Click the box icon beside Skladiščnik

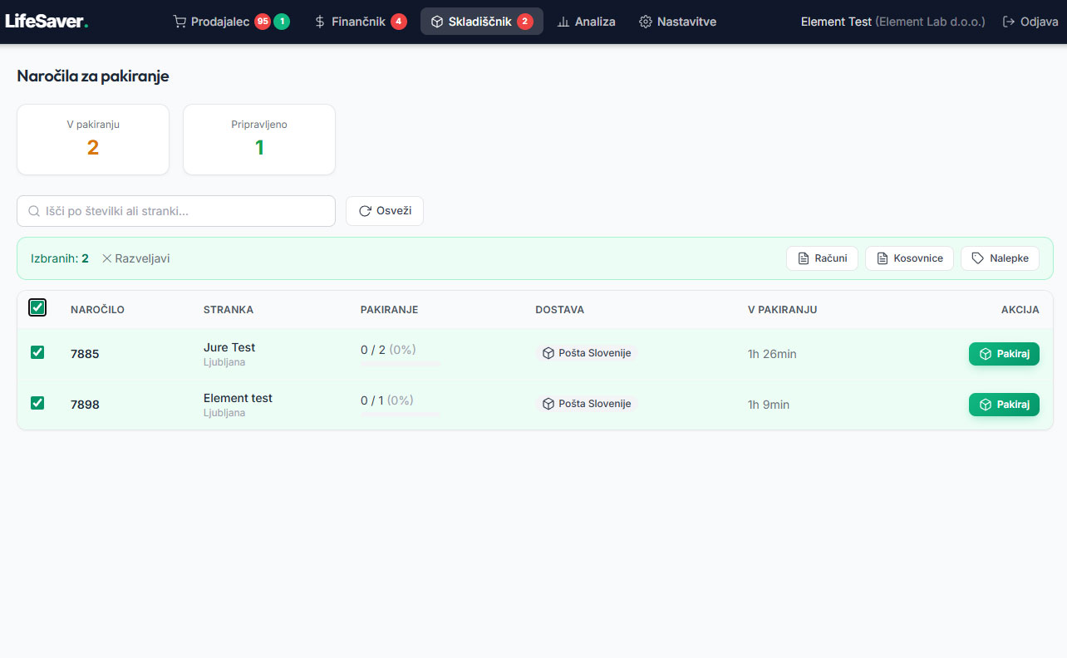click(x=437, y=22)
